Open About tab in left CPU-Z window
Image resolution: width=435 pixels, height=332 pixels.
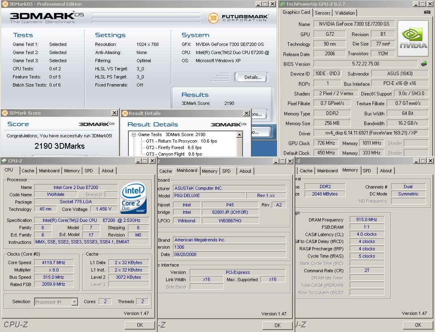coord(108,171)
